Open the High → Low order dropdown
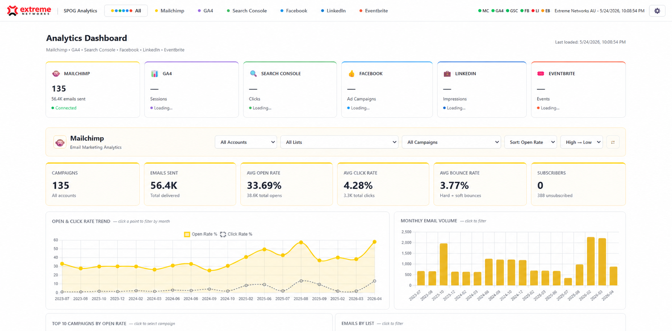The width and height of the screenshot is (672, 331). click(x=582, y=142)
